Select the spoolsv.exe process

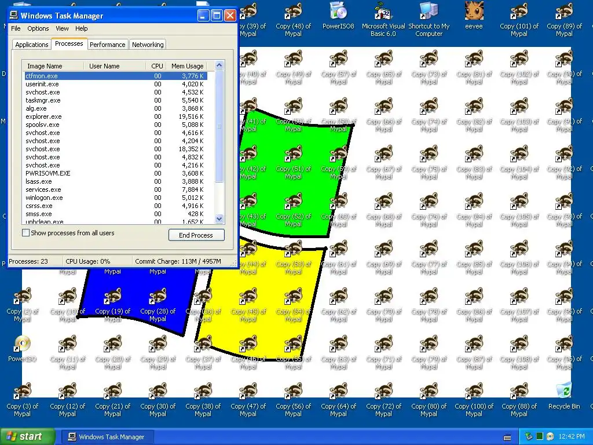pos(116,125)
